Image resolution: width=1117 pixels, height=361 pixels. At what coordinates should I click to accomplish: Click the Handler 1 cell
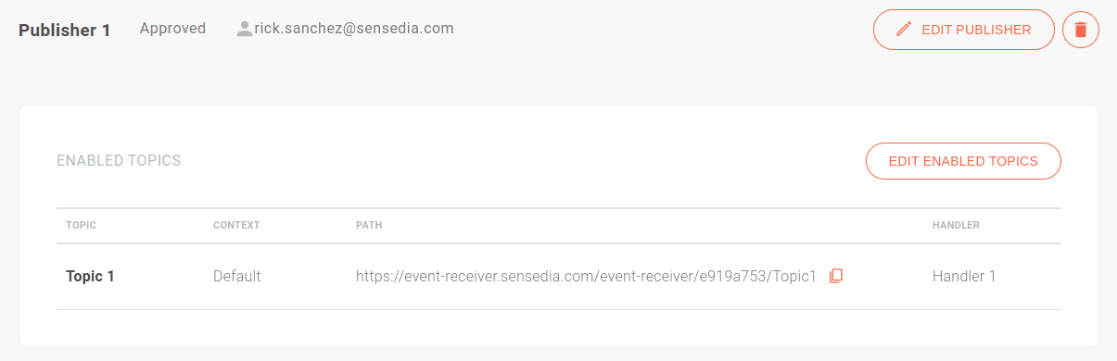pyautogui.click(x=964, y=276)
